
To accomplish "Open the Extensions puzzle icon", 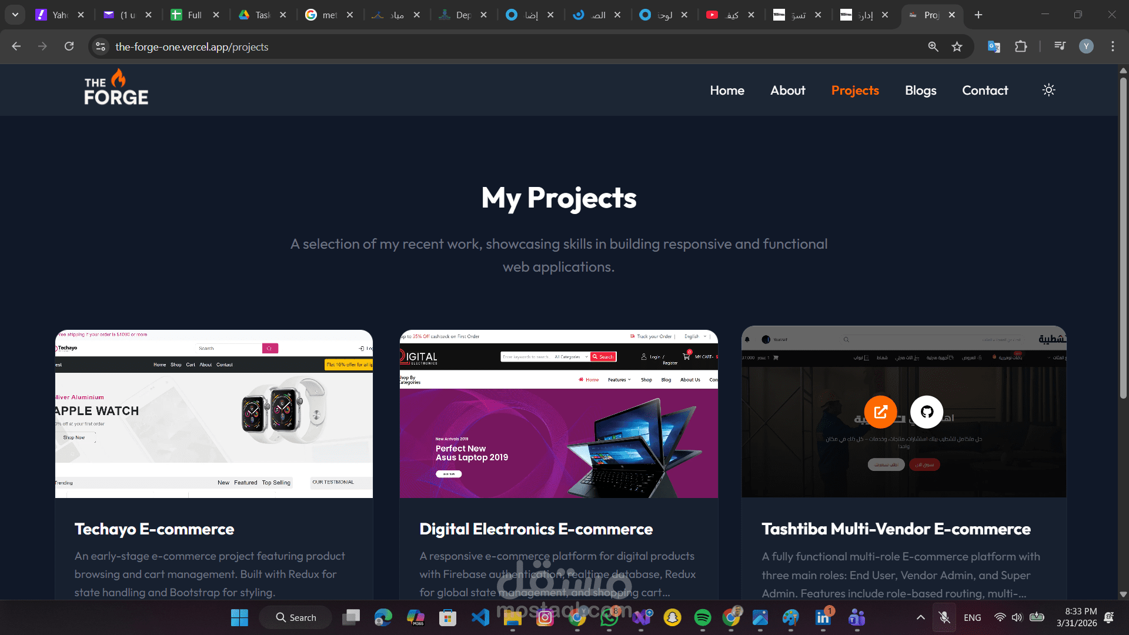I will pos(1021,46).
